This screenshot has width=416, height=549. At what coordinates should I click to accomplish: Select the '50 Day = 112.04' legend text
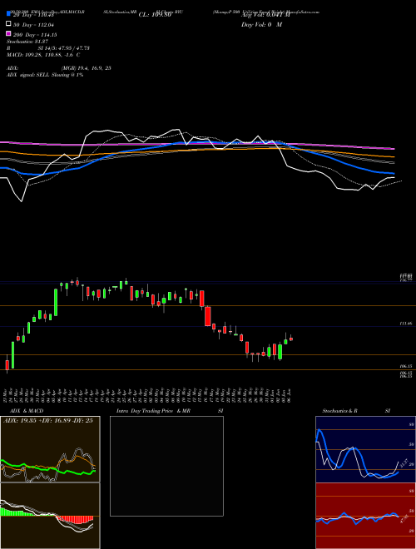[33, 24]
